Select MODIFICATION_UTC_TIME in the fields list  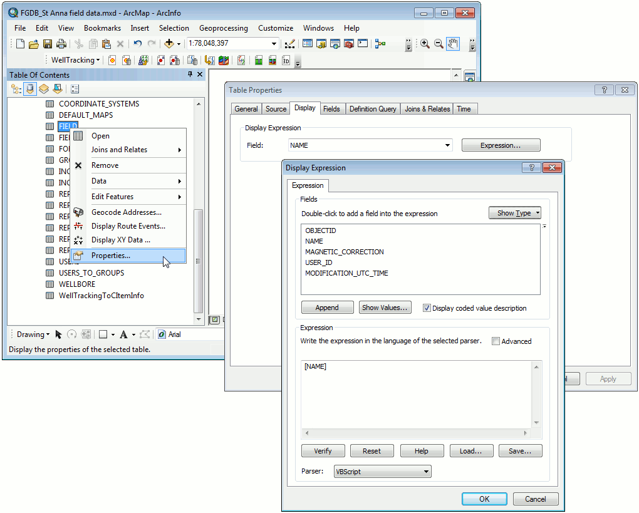346,273
